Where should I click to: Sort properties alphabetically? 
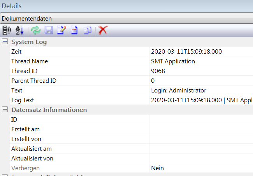pyautogui.click(x=19, y=30)
